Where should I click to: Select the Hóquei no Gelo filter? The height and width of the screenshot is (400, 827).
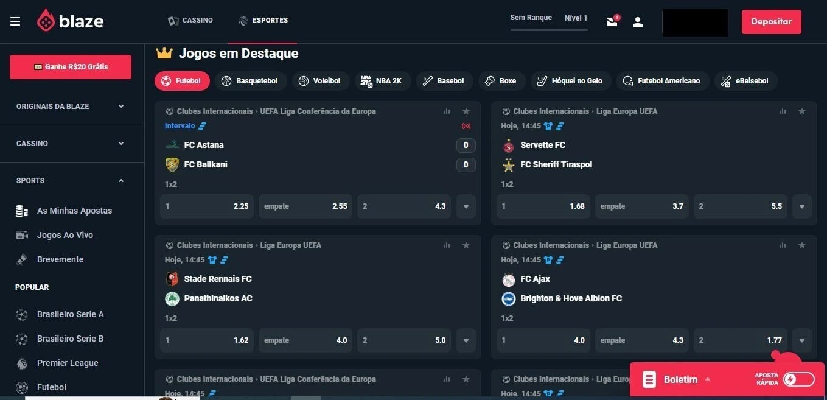tap(571, 81)
